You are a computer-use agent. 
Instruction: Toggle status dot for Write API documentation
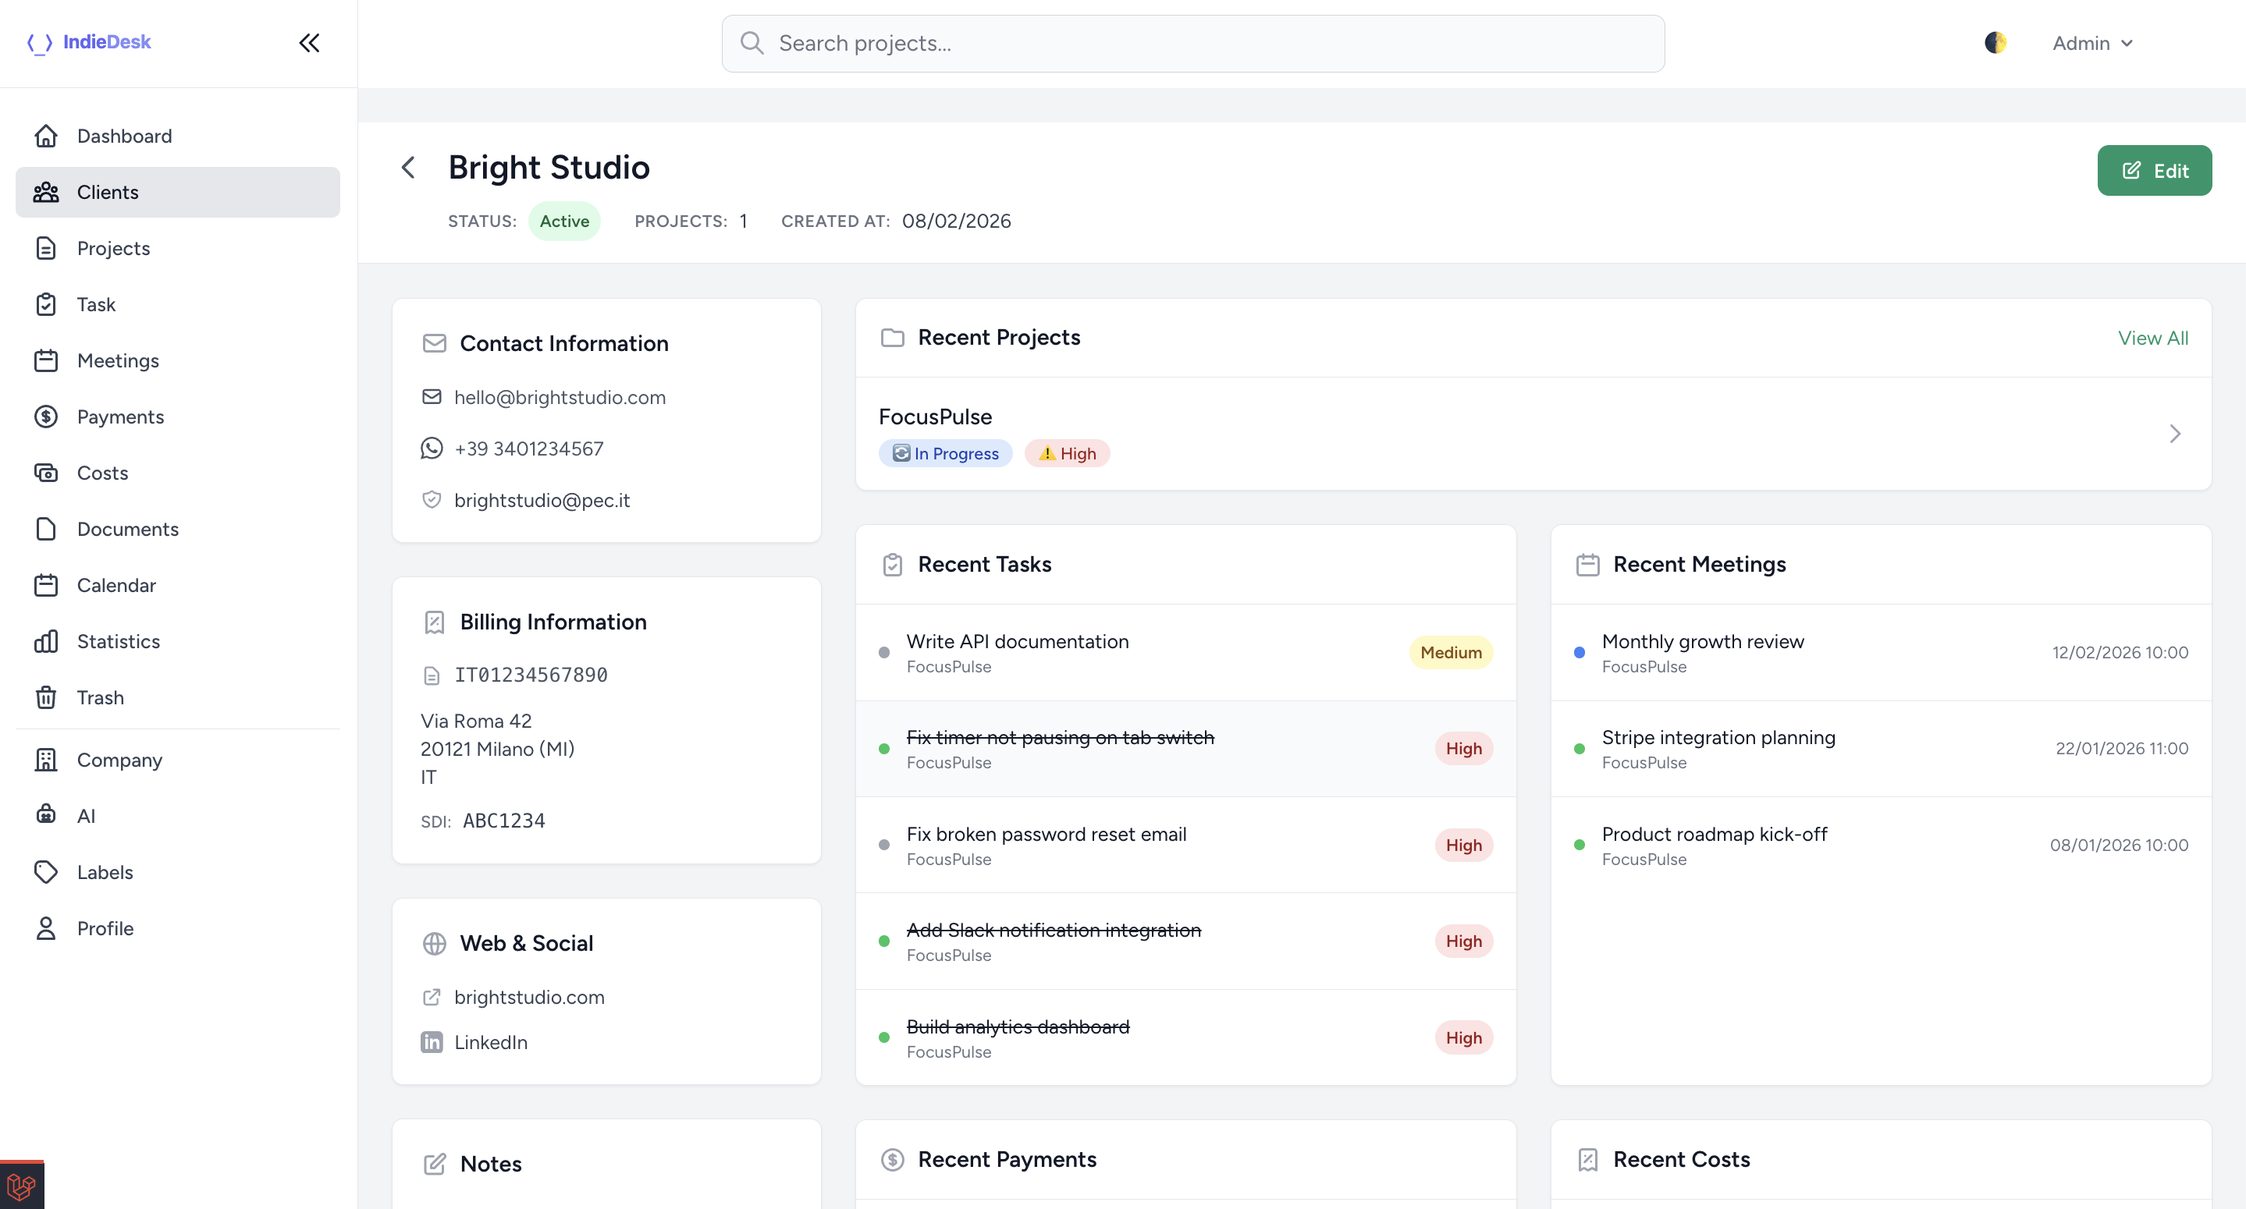pyautogui.click(x=884, y=652)
